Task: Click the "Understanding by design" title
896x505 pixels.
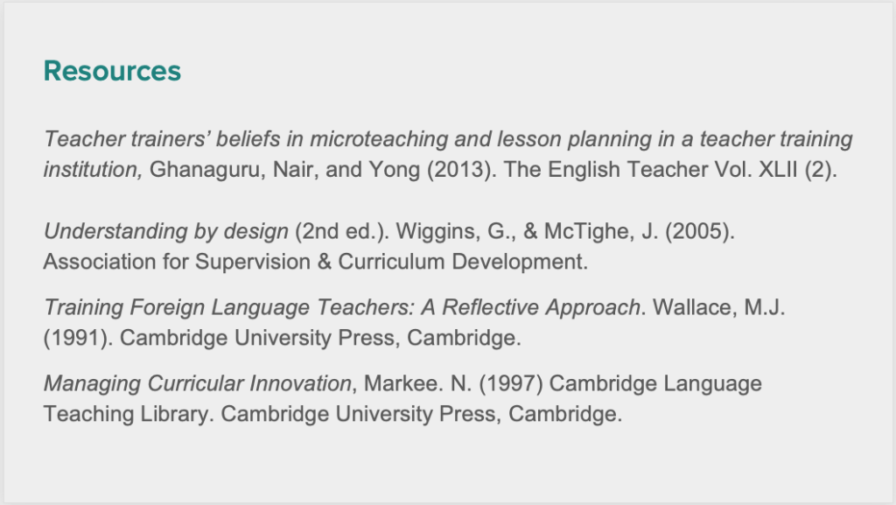Action: 166,232
